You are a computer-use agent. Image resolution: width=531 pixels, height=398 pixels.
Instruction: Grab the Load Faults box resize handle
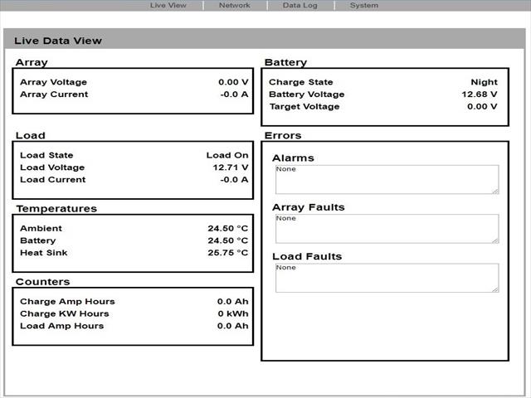[495, 289]
